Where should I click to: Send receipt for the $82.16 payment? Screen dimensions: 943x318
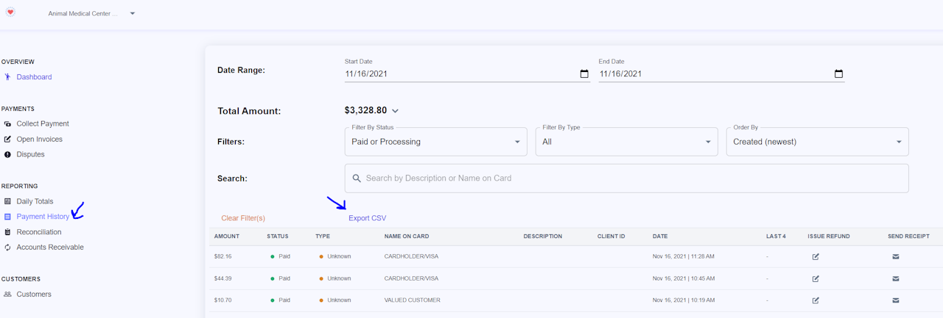coord(896,257)
